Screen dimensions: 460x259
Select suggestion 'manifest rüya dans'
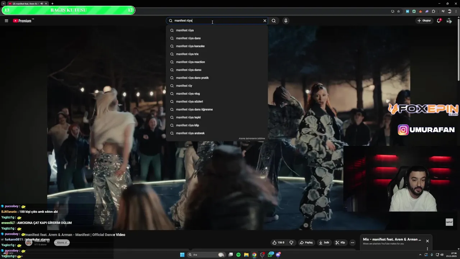coord(217,38)
